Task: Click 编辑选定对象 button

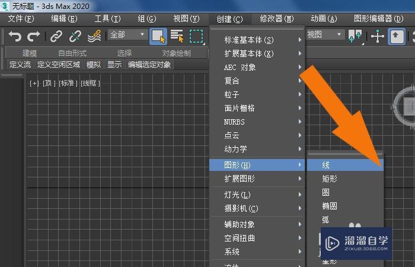Action: tap(149, 64)
